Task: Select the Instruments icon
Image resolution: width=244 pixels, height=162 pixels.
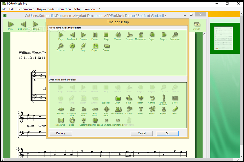Action: (x=118, y=109)
